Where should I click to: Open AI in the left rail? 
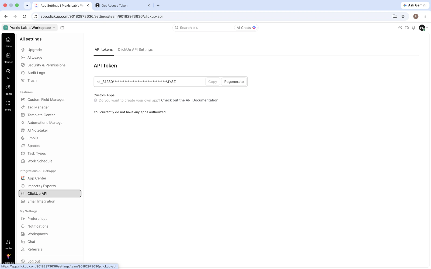click(x=8, y=74)
